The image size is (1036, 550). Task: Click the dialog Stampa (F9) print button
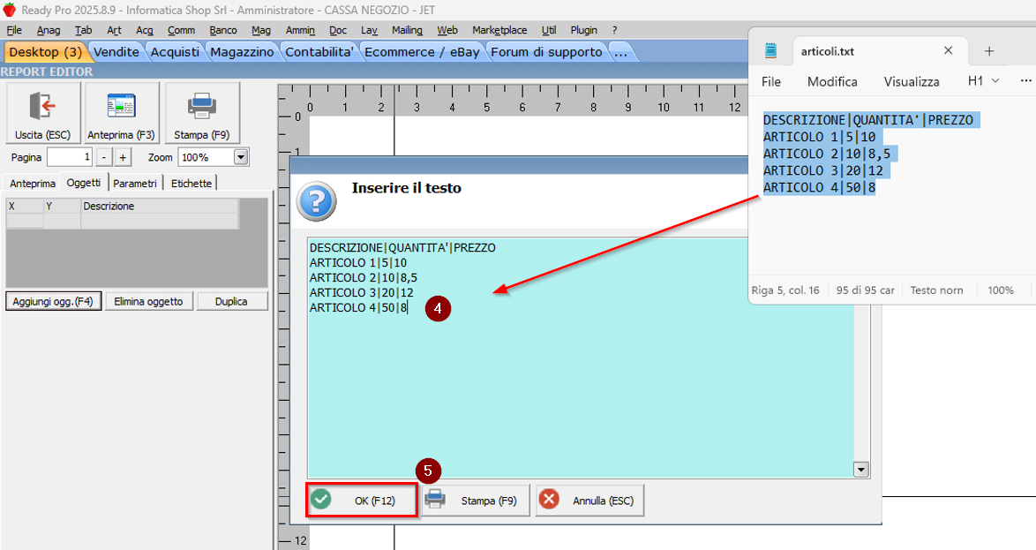coord(475,501)
